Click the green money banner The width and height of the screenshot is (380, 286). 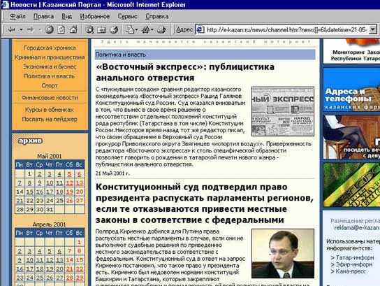[351, 185]
